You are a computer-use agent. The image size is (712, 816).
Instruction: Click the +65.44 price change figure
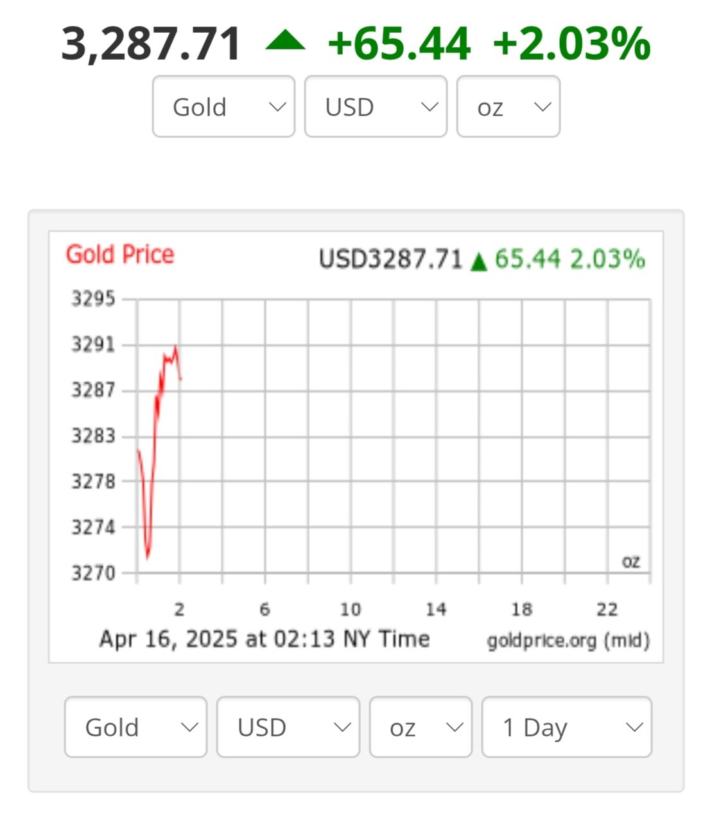tap(399, 44)
